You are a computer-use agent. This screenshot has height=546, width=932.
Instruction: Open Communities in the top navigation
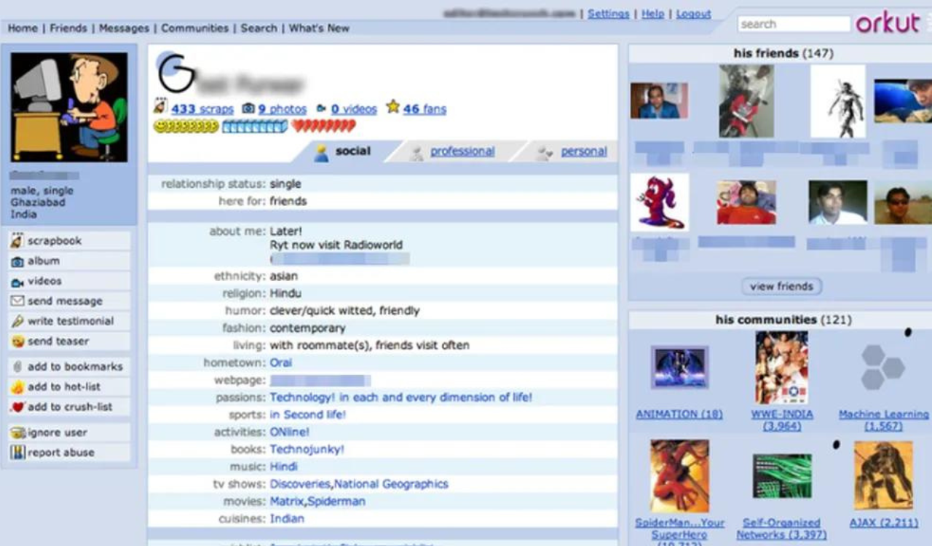194,28
